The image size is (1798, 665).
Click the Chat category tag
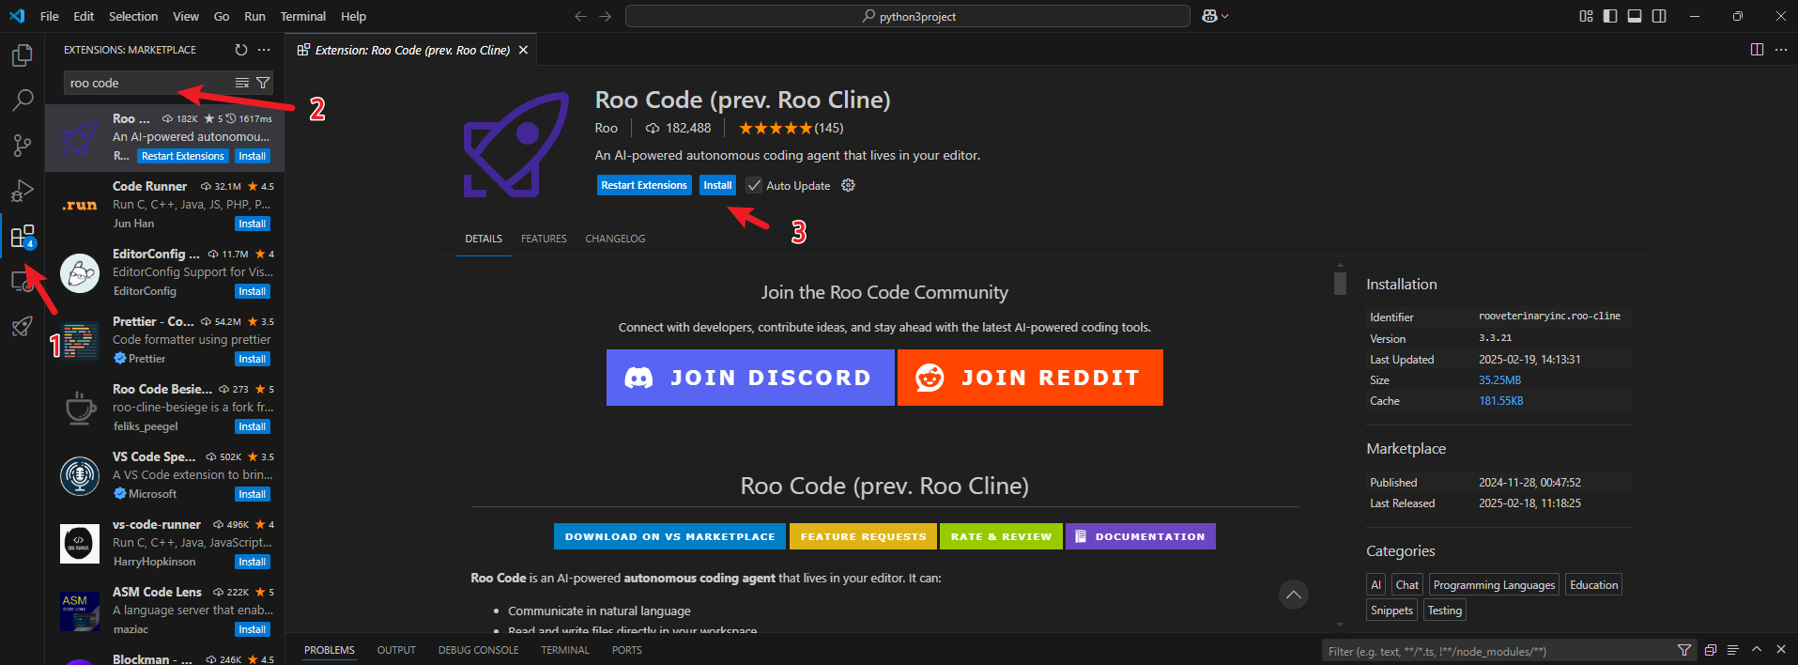1407,584
